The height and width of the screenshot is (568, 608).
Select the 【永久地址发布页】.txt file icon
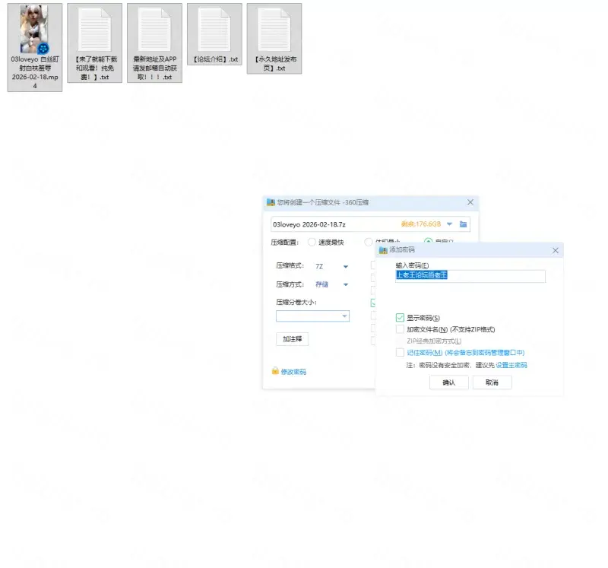point(274,30)
